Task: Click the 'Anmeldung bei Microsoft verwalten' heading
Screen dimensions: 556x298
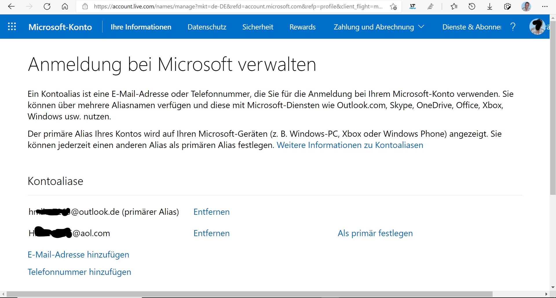Action: click(x=172, y=65)
